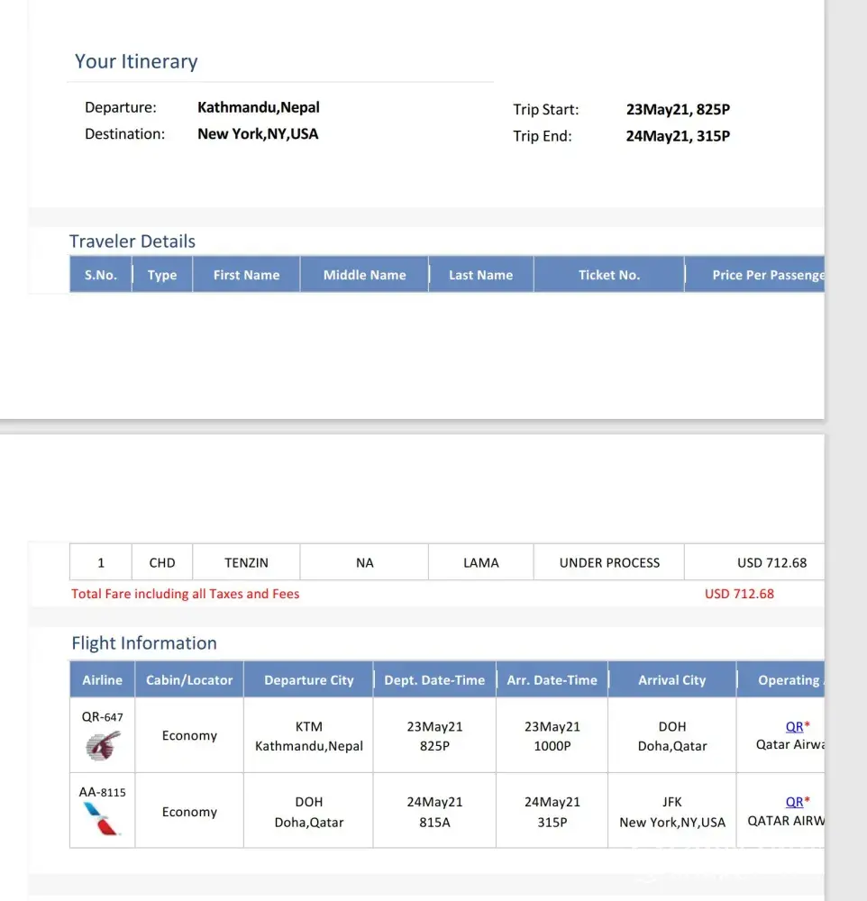Select middle name cell 'NA'
867x901 pixels.
364,562
